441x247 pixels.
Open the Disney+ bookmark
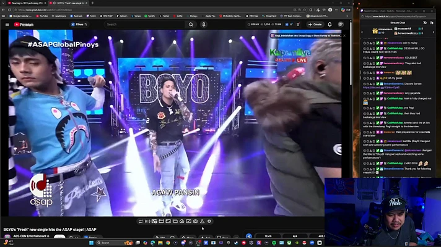[x=192, y=16]
